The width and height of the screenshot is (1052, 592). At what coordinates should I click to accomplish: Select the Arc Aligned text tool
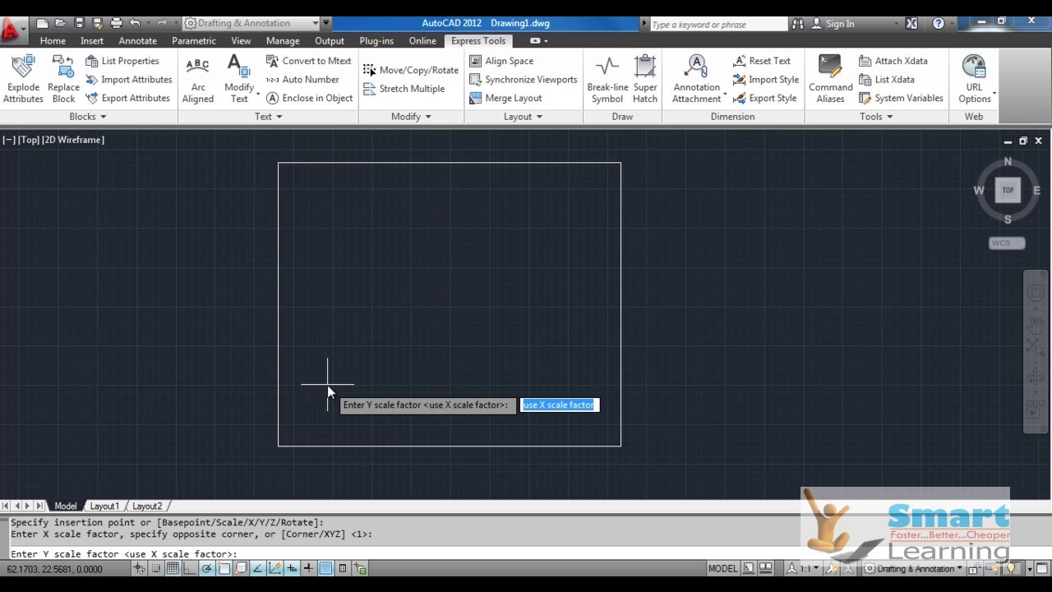(x=198, y=79)
